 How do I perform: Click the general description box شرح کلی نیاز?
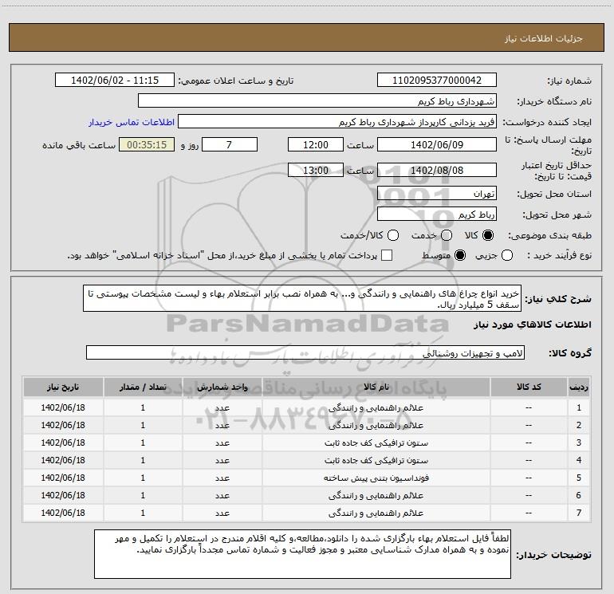click(302, 298)
